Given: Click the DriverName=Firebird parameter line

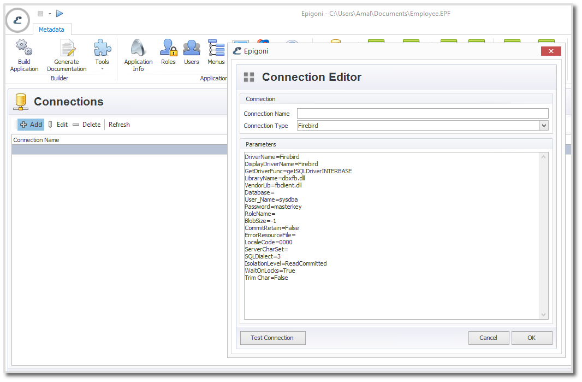Looking at the screenshot, I should click(x=272, y=157).
